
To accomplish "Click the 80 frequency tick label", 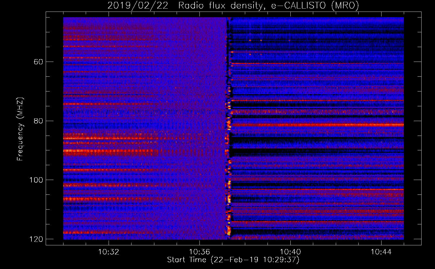I will [x=38, y=121].
